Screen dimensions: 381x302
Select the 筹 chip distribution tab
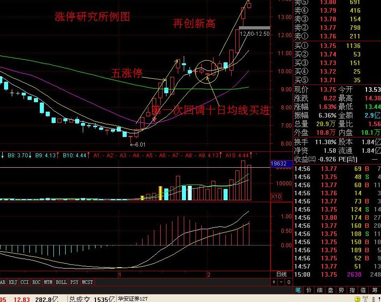375,290
